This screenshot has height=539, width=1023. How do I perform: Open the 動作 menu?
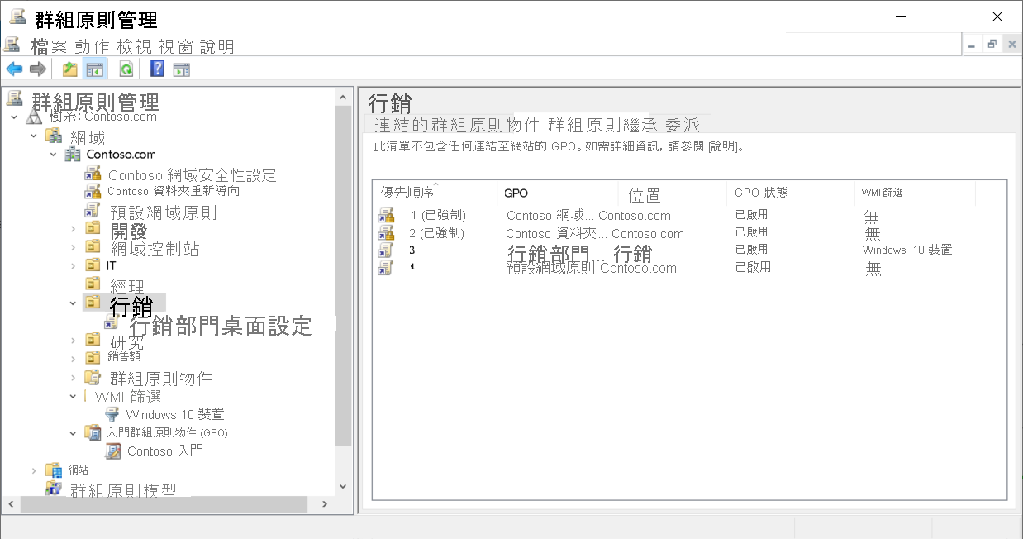click(x=91, y=45)
